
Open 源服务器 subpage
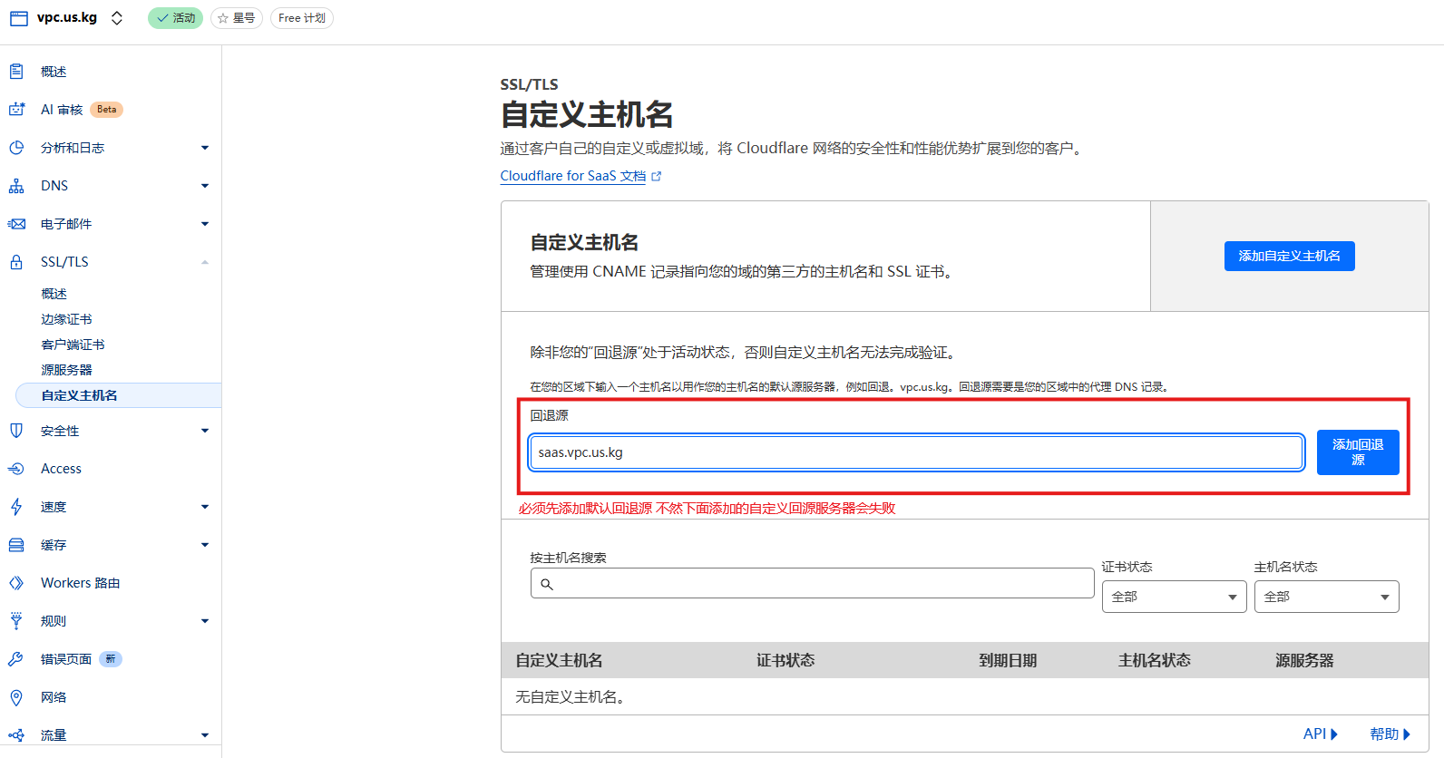[x=66, y=370]
